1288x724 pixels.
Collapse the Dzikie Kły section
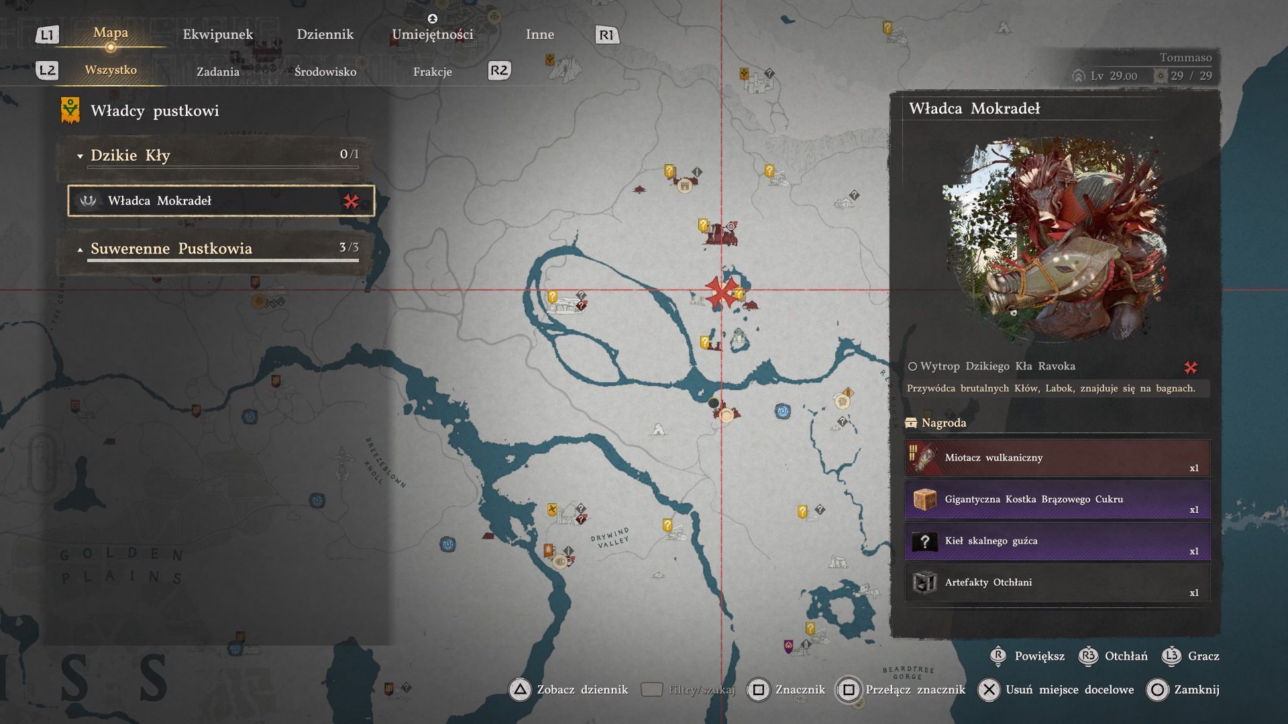(80, 156)
